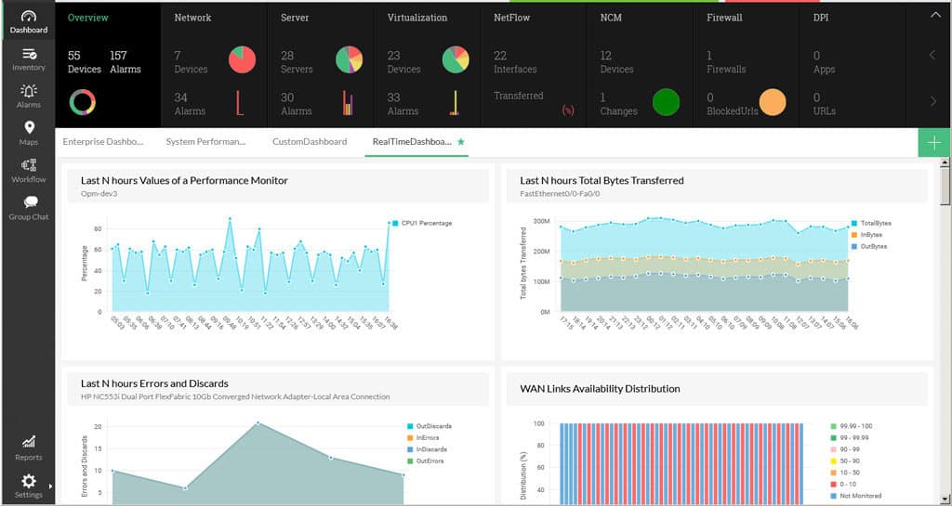
Task: Select the Firewall summary tab
Action: click(x=724, y=18)
